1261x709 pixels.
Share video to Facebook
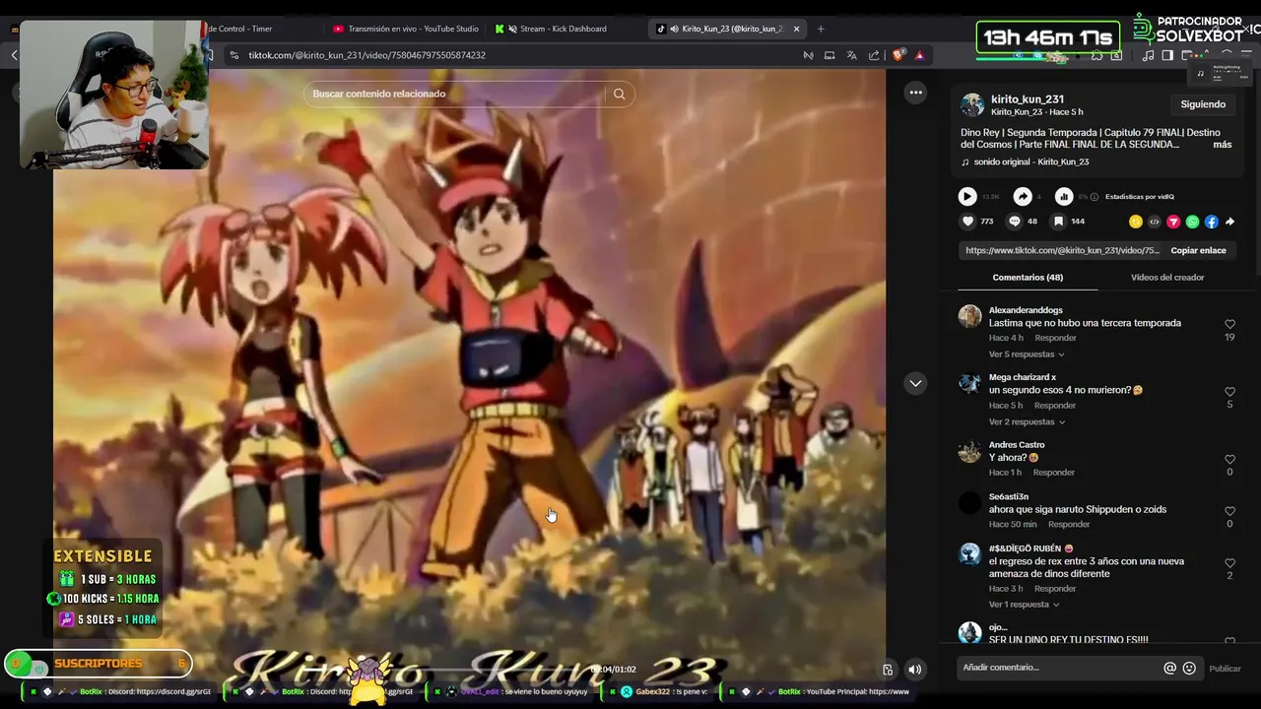pos(1212,222)
